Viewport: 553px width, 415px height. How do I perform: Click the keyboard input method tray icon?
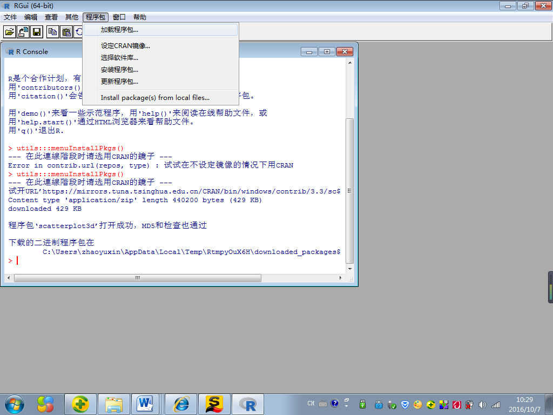[x=323, y=403]
